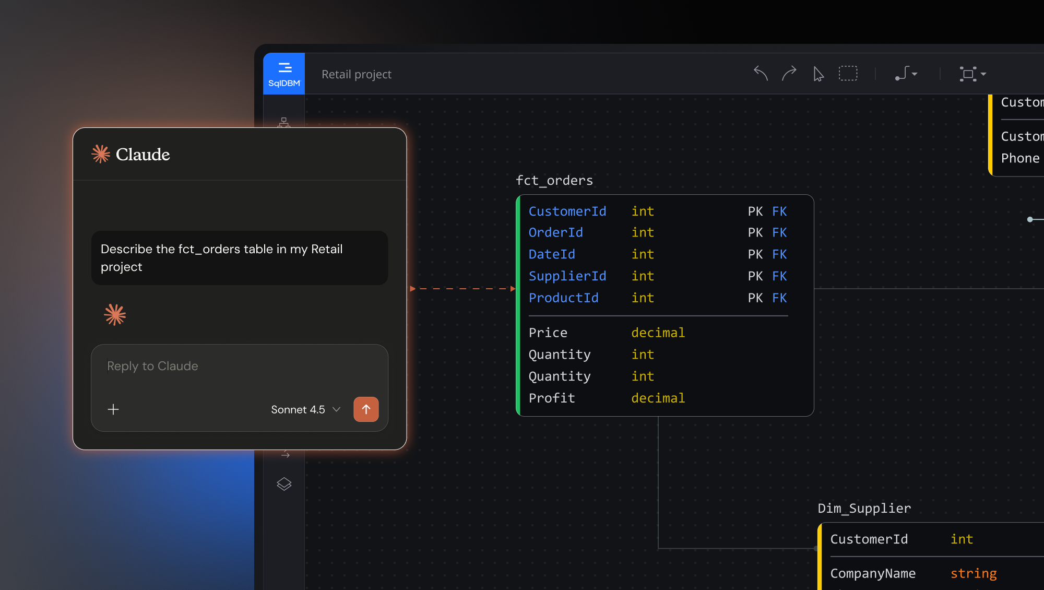
Task: Click the Undo arrow in toolbar
Action: click(x=761, y=74)
